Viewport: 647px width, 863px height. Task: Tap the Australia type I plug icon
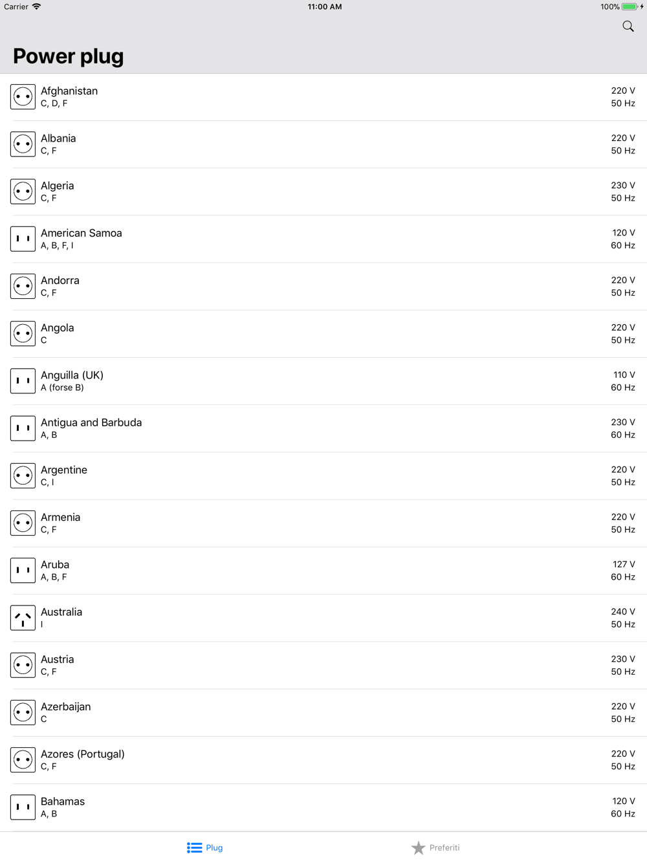[23, 618]
